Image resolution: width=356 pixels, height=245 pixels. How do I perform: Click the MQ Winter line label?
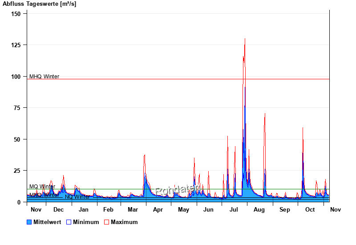coord(42,187)
